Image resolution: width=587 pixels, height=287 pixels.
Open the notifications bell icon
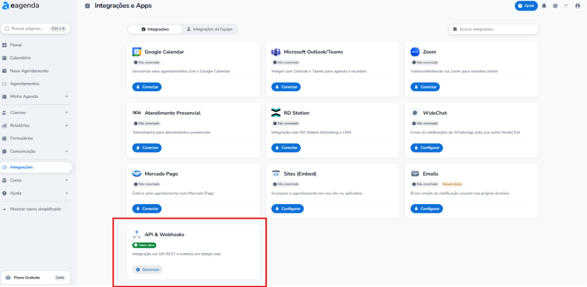544,6
